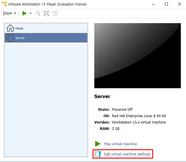Click the VMware logo in title bar
186x162 pixels.
(x=4, y=4)
